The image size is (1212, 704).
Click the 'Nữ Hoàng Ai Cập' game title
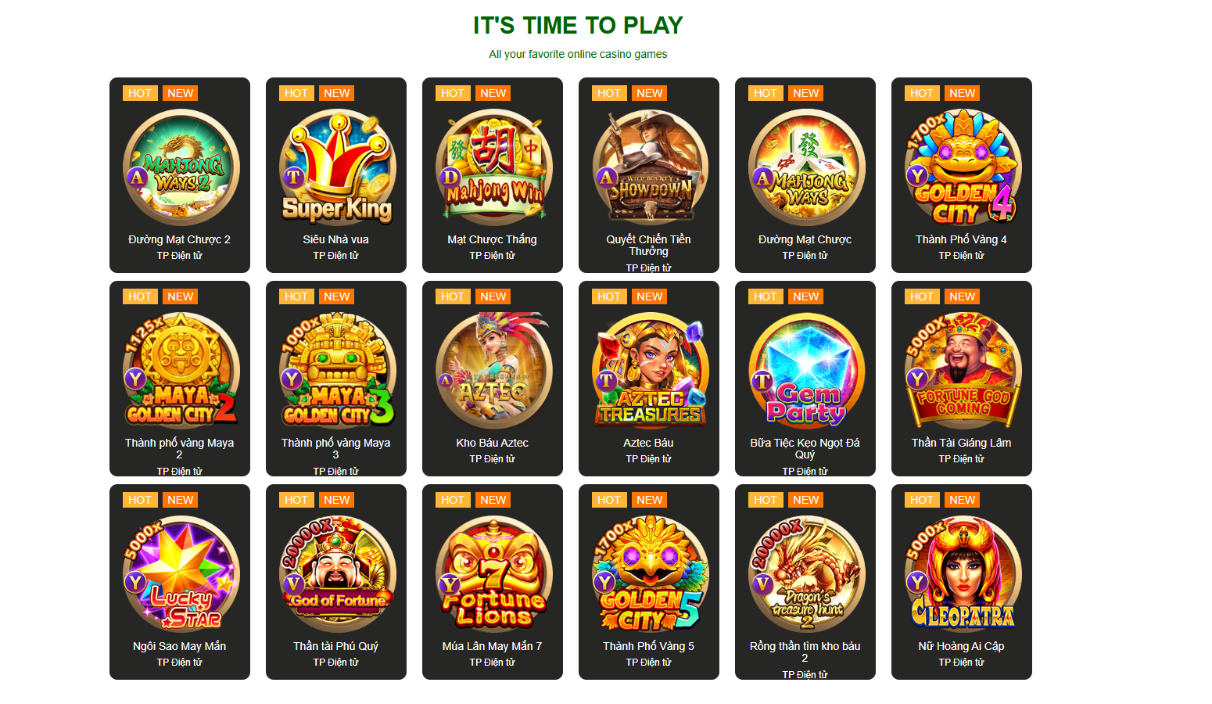962,646
